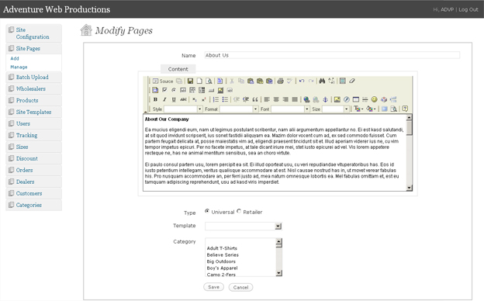Image resolution: width=484 pixels, height=301 pixels.
Task: Open the Replace tool icon
Action: (x=331, y=81)
